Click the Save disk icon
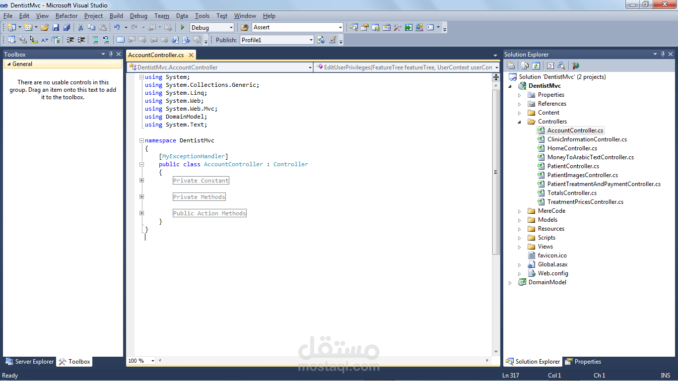The height and width of the screenshot is (381, 678). click(x=56, y=27)
